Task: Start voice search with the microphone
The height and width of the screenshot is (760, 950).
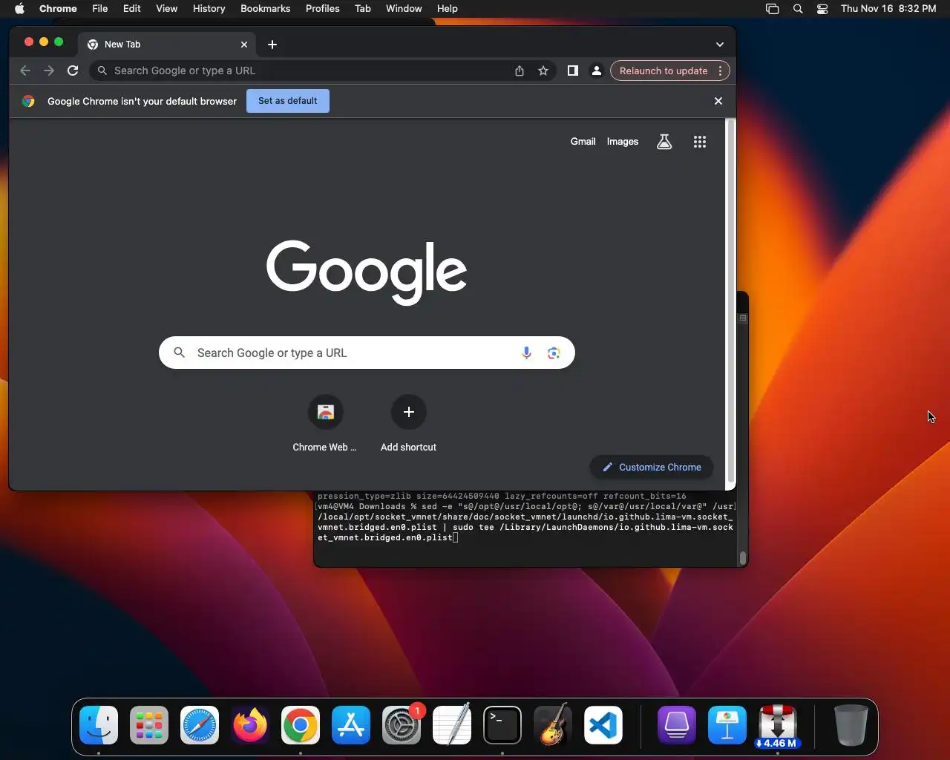Action: (526, 353)
